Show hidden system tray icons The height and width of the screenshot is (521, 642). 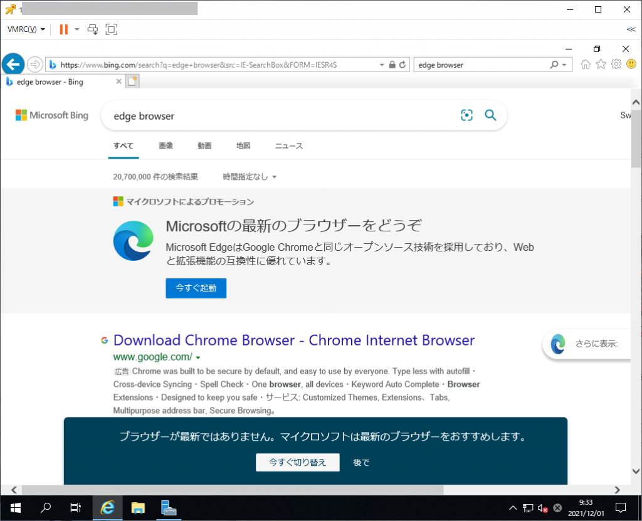click(513, 508)
